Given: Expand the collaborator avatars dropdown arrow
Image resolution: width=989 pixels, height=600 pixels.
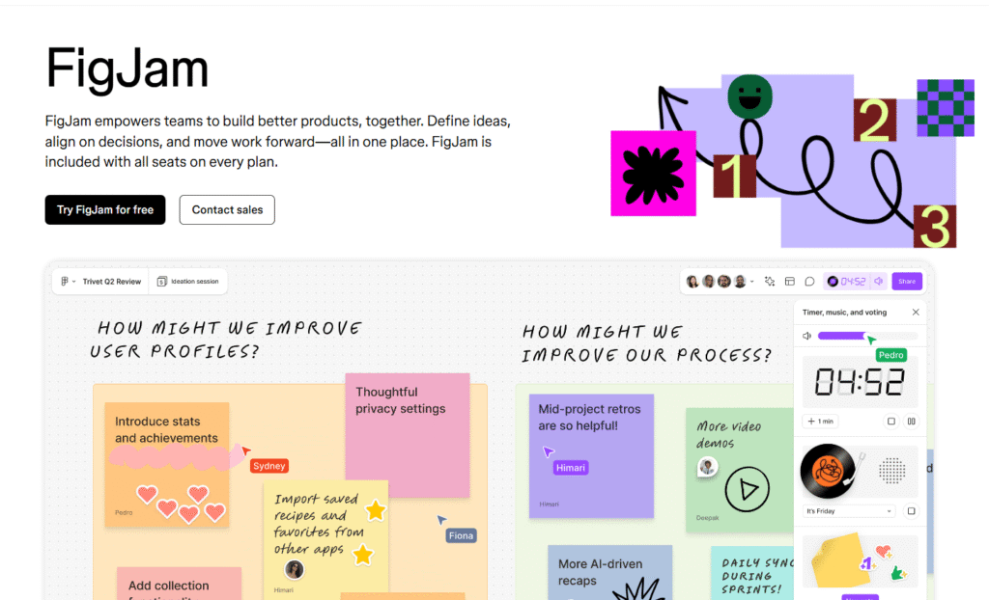Looking at the screenshot, I should (752, 282).
